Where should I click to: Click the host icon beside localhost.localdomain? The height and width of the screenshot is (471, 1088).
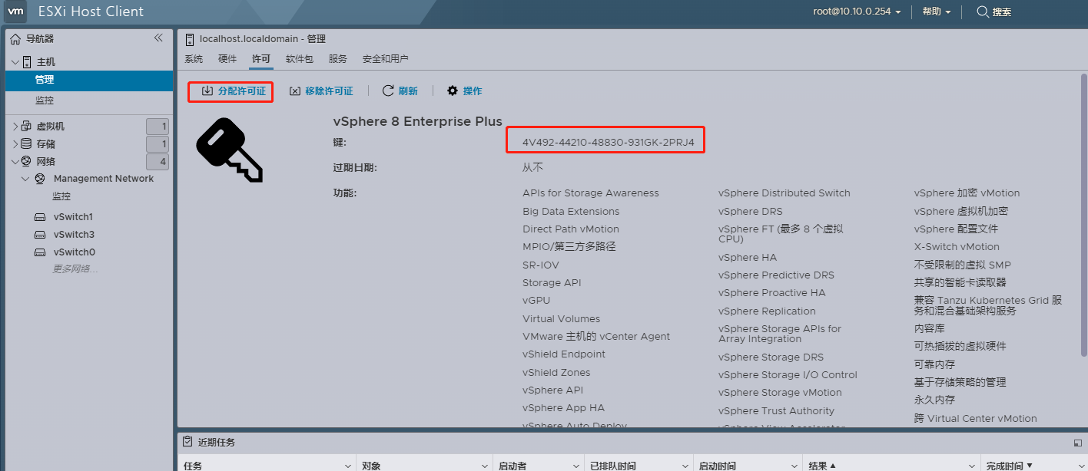coord(189,38)
